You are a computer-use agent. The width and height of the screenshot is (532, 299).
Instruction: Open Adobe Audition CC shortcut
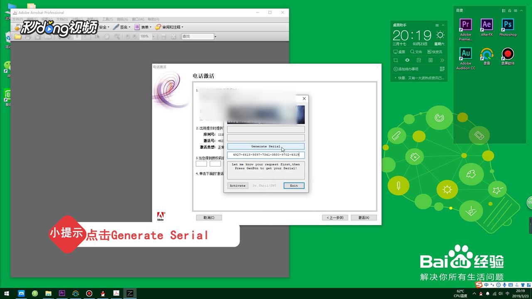click(x=465, y=59)
